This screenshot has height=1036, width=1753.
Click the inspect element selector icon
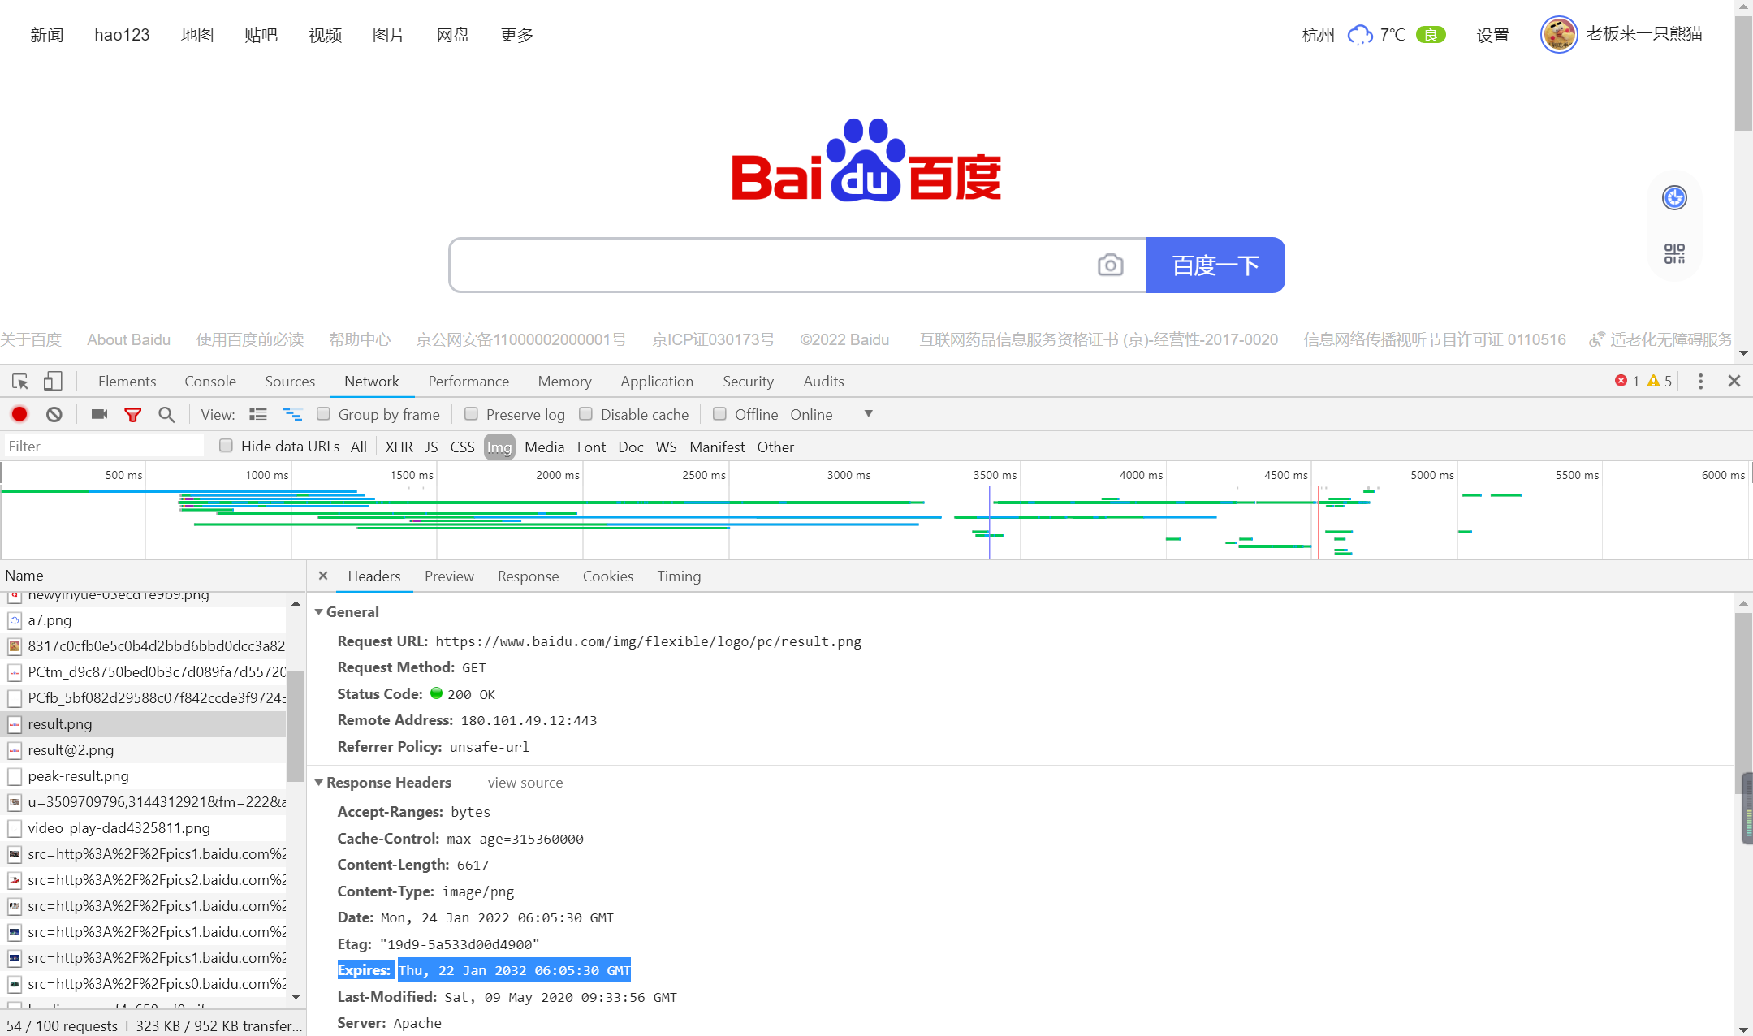[20, 382]
